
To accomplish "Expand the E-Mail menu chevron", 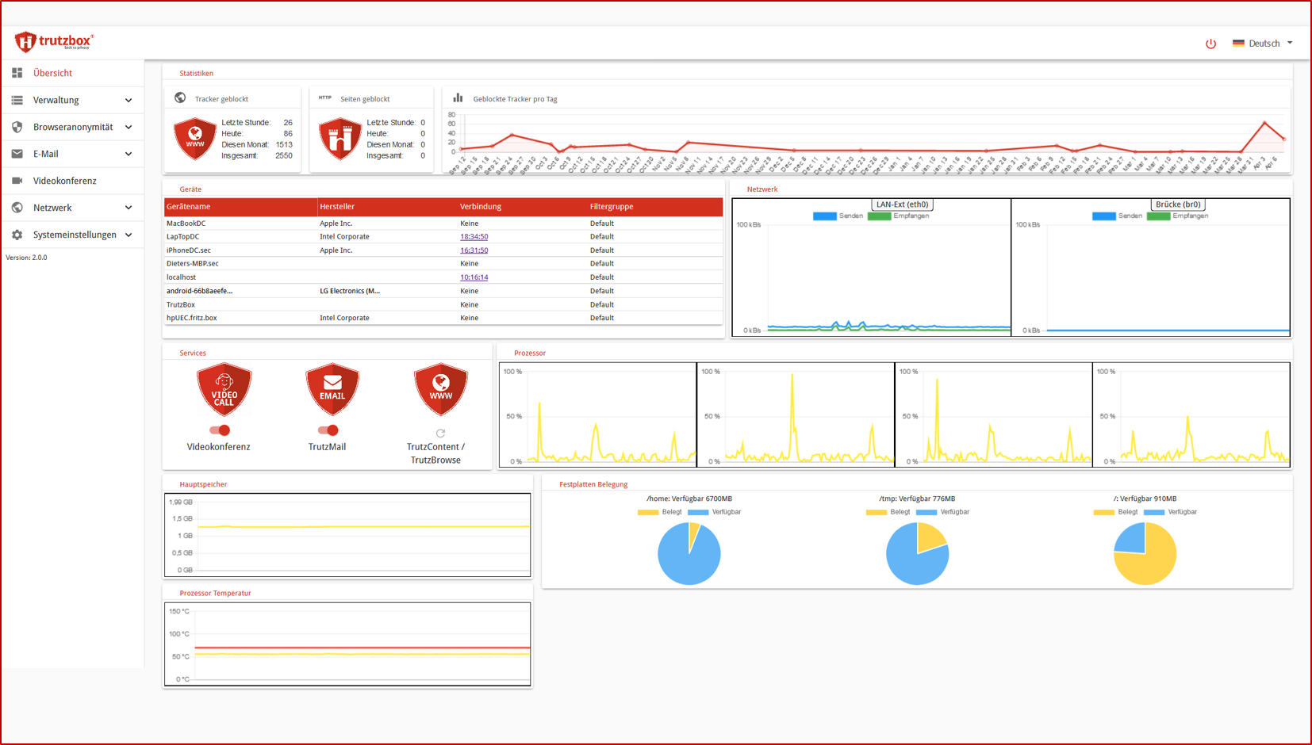I will (x=129, y=155).
